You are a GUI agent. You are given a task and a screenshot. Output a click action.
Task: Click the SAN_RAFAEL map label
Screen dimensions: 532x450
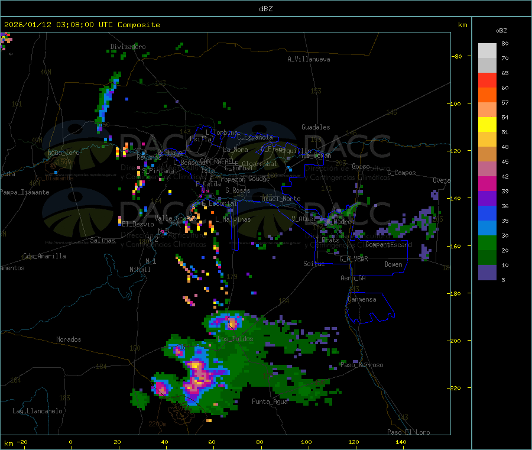[217, 161]
